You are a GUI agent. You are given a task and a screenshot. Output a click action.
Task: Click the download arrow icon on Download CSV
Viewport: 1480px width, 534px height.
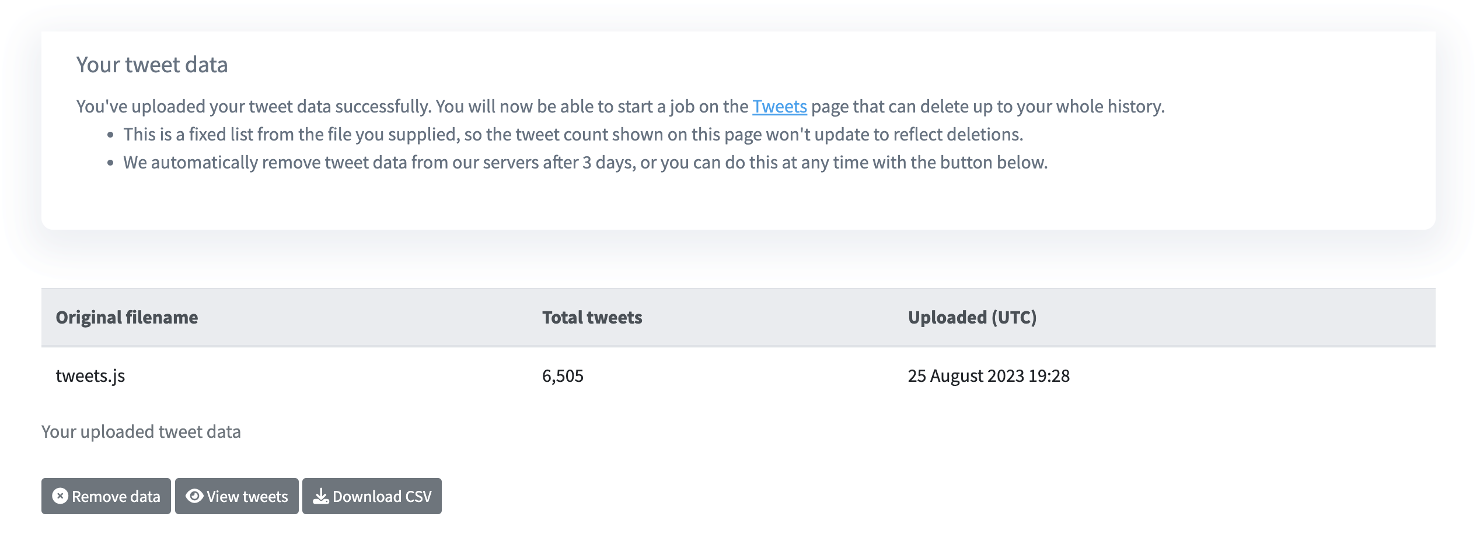(321, 496)
